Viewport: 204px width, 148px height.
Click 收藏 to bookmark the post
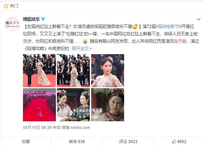(26, 142)
